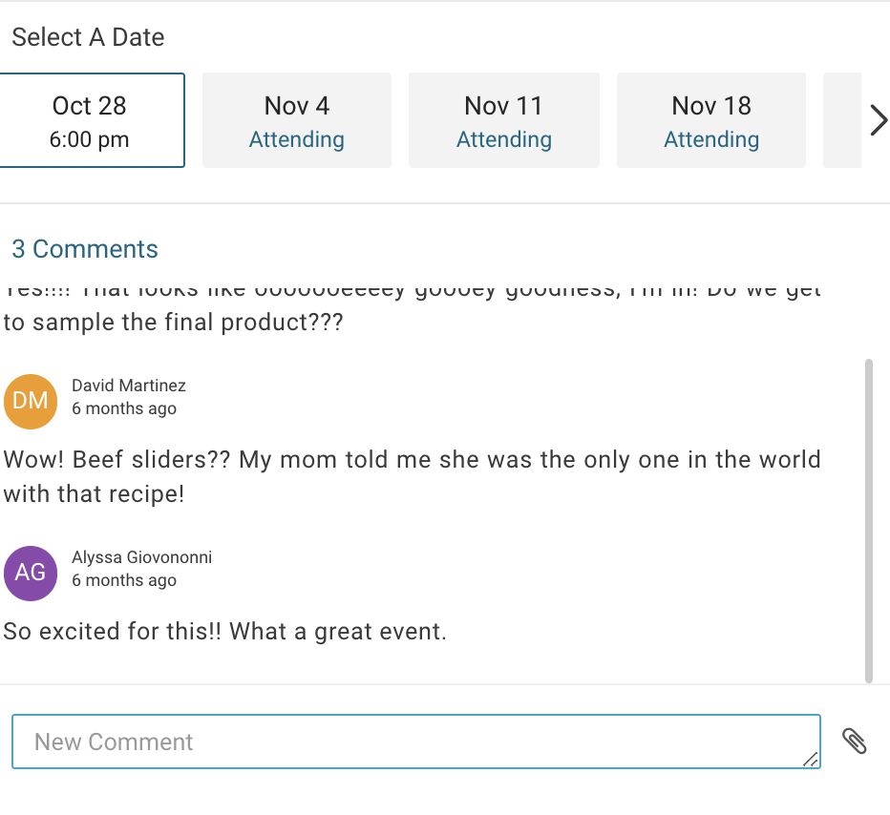Click the Alyssa Giovononni commenter name
890x815 pixels.
[x=141, y=557]
